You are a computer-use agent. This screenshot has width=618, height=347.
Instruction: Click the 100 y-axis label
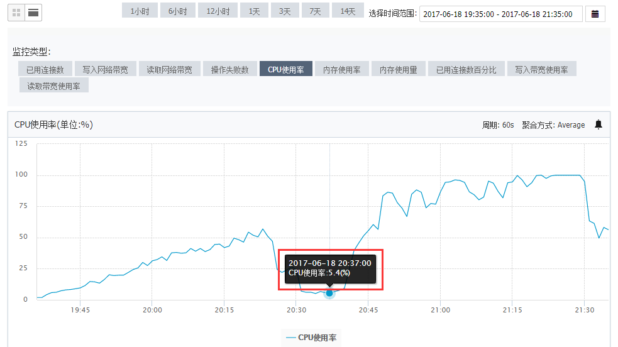click(21, 174)
